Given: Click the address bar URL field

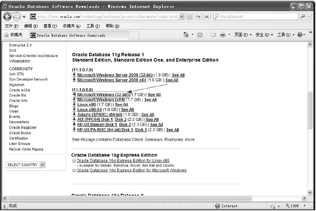Looking at the screenshot, I should (x=105, y=16).
